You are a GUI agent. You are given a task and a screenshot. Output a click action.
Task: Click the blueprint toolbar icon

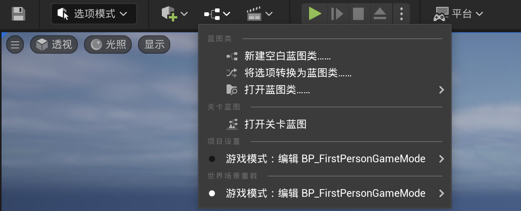tap(212, 14)
